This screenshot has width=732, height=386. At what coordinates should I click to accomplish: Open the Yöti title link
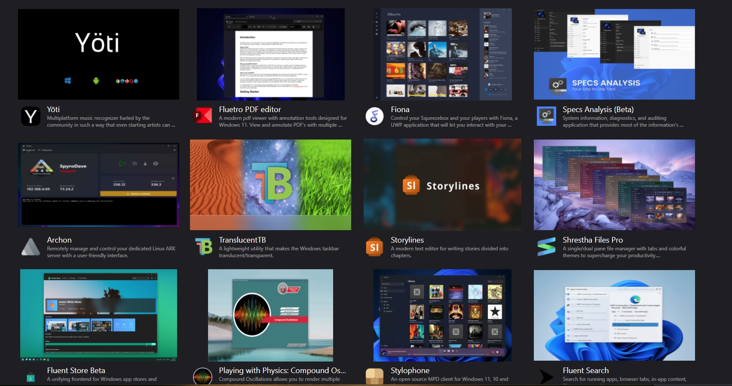pyautogui.click(x=53, y=109)
